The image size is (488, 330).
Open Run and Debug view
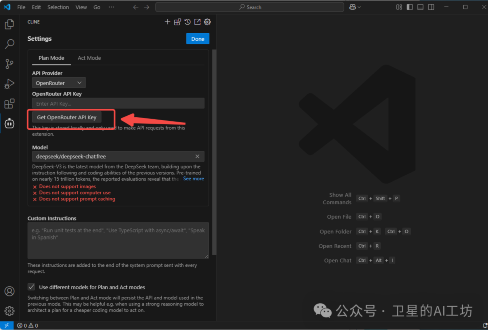pos(9,84)
